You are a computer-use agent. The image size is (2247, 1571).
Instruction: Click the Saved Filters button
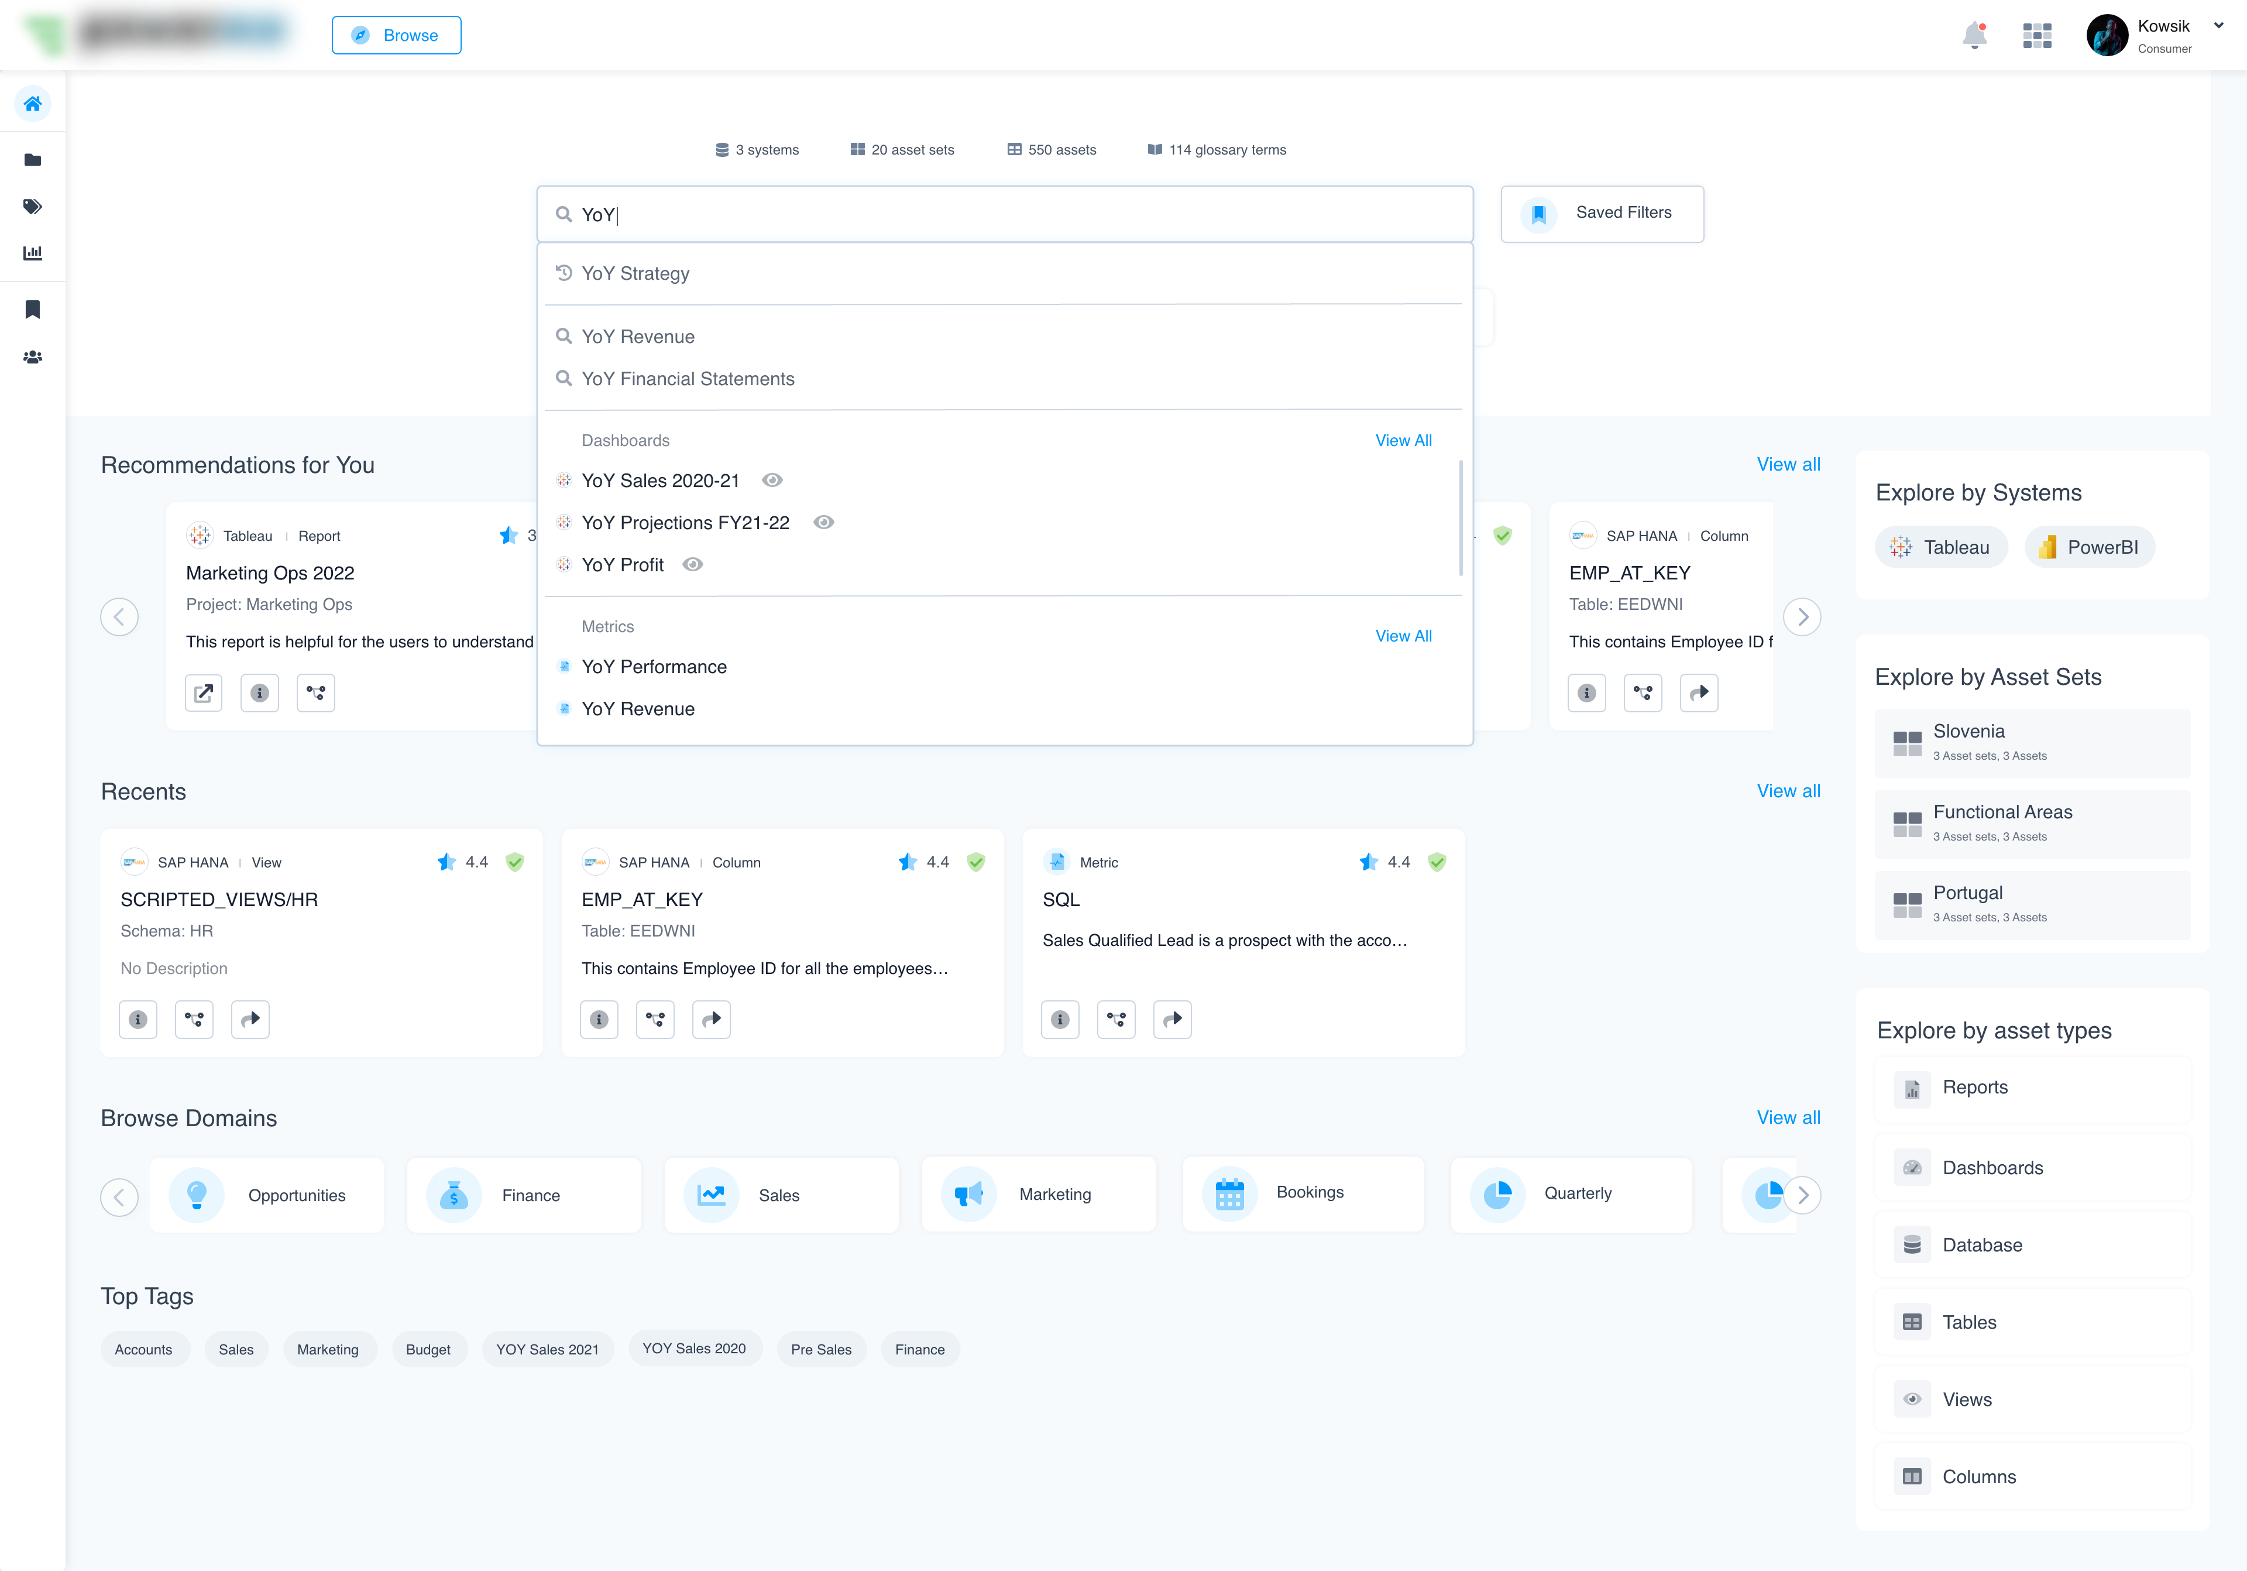tap(1601, 214)
